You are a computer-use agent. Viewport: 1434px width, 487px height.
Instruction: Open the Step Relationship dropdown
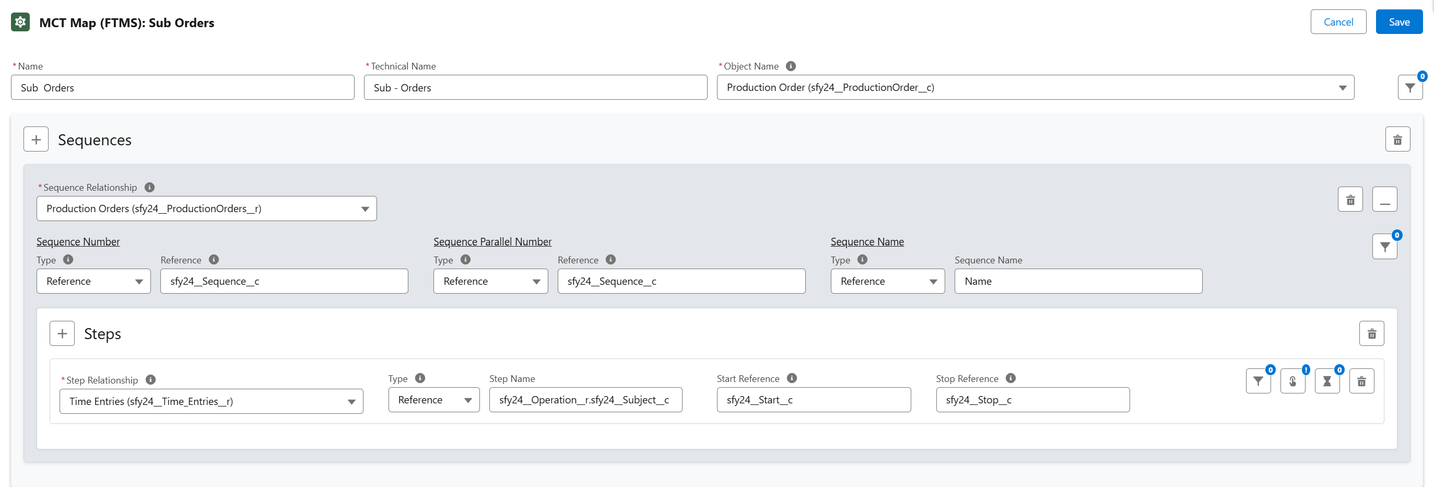pyautogui.click(x=211, y=401)
